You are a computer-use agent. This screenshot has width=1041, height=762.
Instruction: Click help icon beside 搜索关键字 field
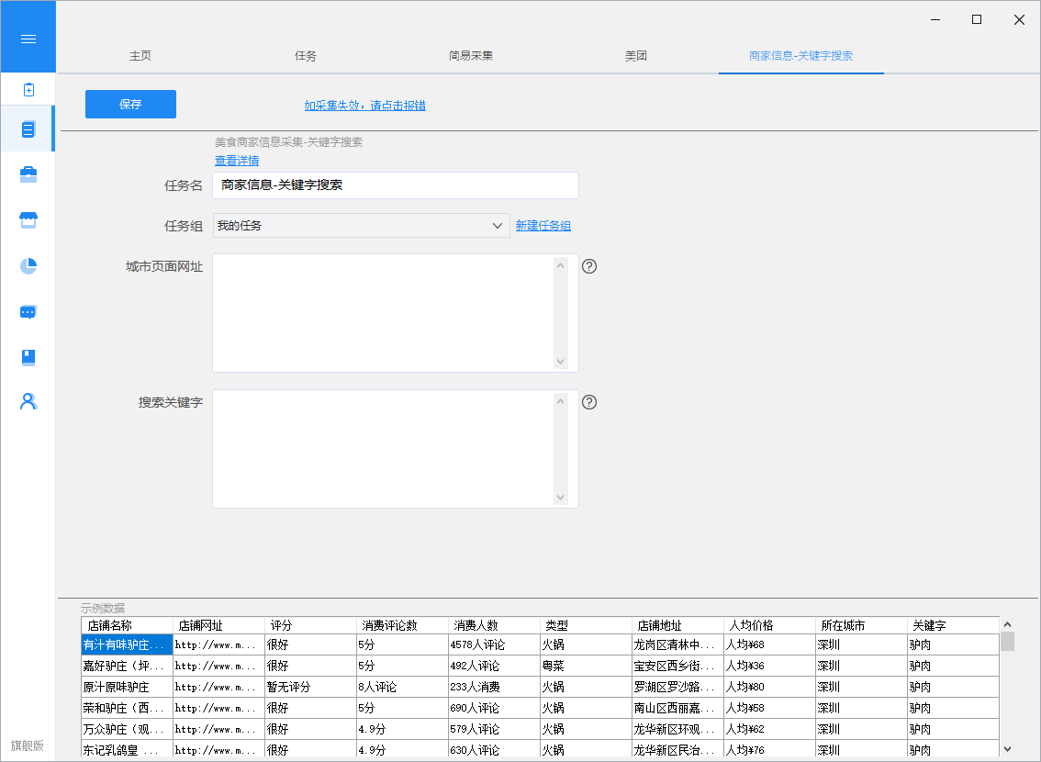coord(588,402)
